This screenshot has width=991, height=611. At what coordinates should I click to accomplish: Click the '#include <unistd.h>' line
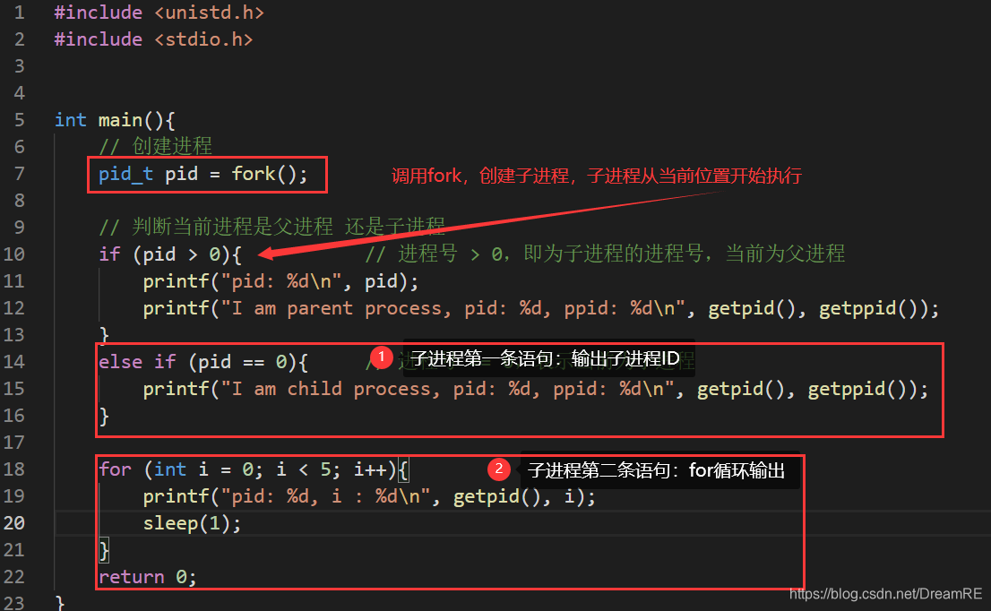pos(159,13)
